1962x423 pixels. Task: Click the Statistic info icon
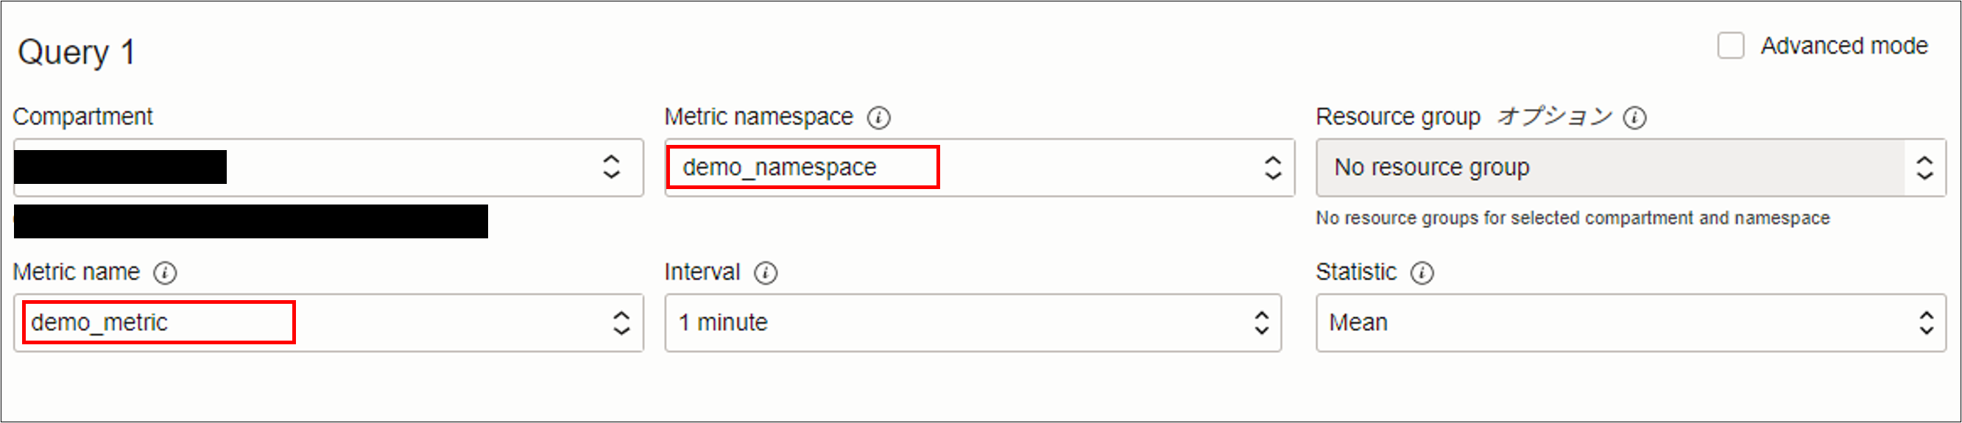1421,273
